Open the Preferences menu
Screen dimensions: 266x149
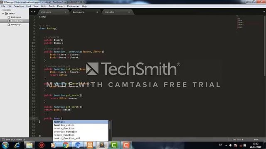pyautogui.click(x=73, y=6)
